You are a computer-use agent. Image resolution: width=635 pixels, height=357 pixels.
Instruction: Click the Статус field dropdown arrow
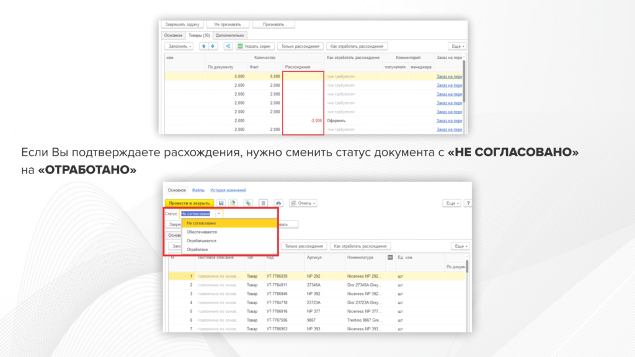click(x=219, y=214)
